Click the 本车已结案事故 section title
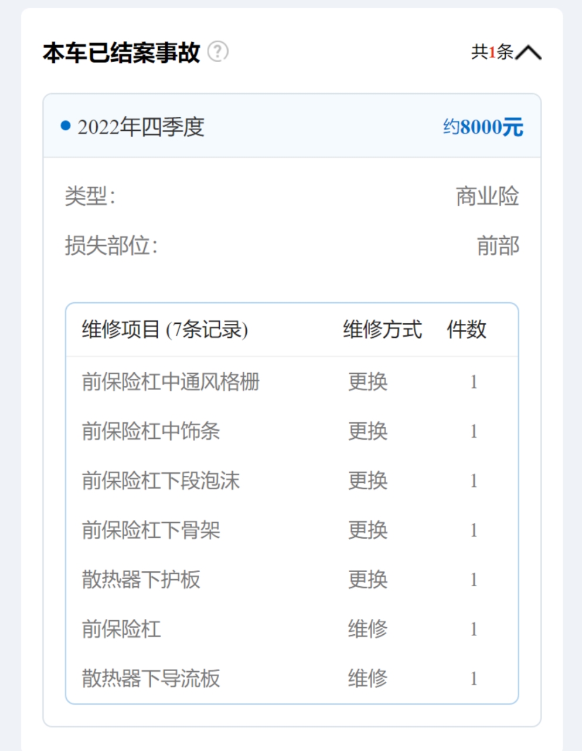This screenshot has width=582, height=751. [122, 52]
